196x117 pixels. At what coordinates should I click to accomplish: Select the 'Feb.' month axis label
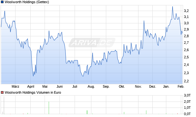[x=181, y=86]
